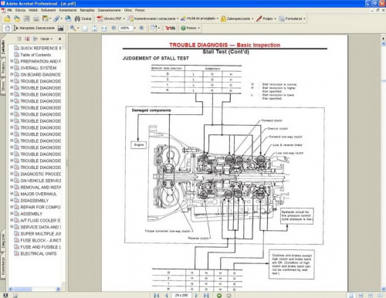
Task: Open the Table of Contents bookmark
Action: tap(36, 55)
